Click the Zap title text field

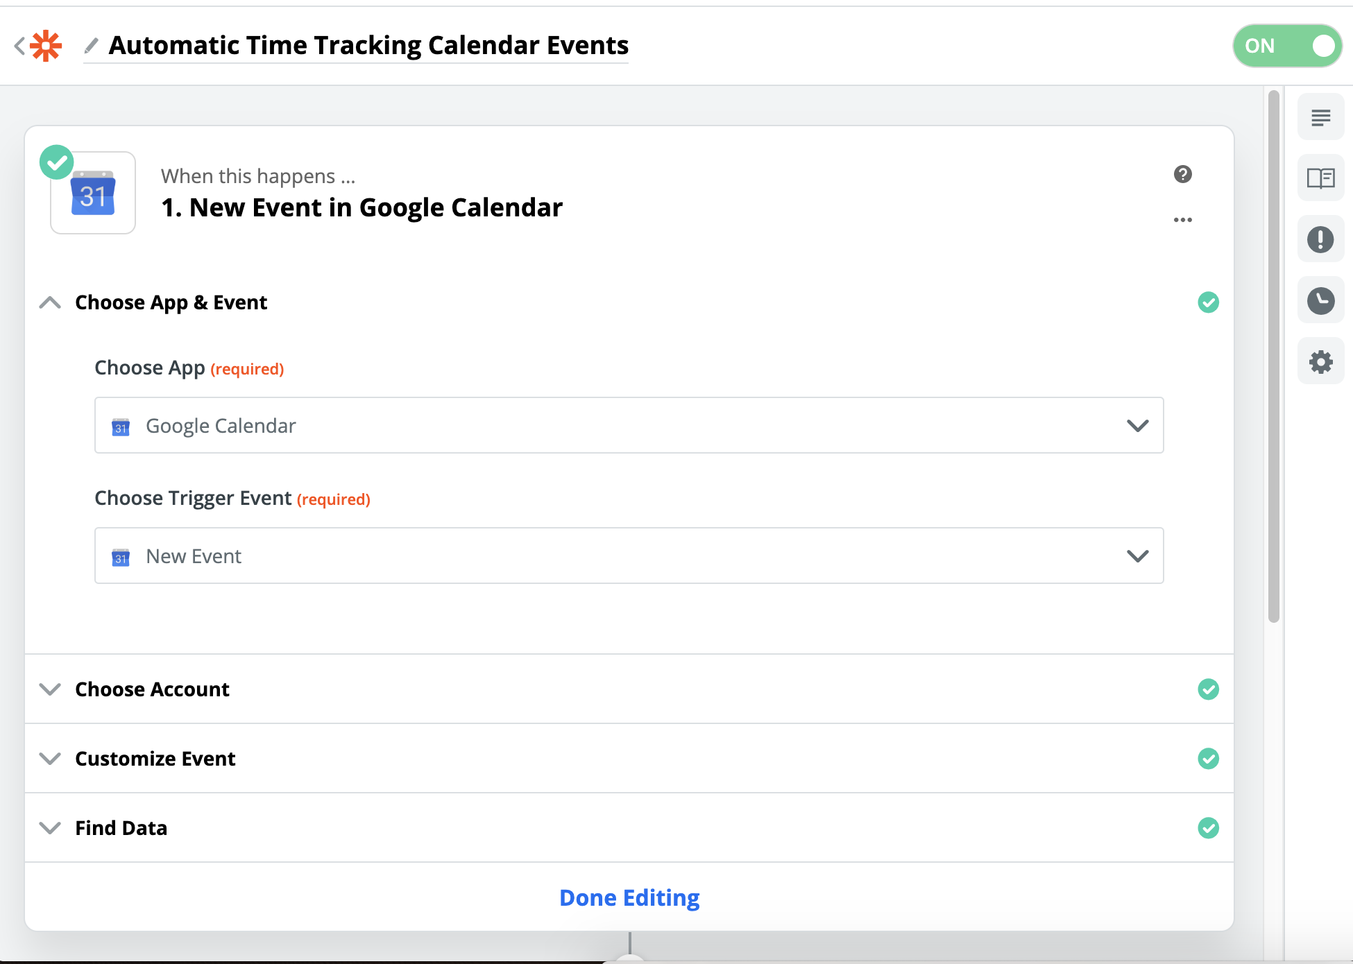coord(368,46)
